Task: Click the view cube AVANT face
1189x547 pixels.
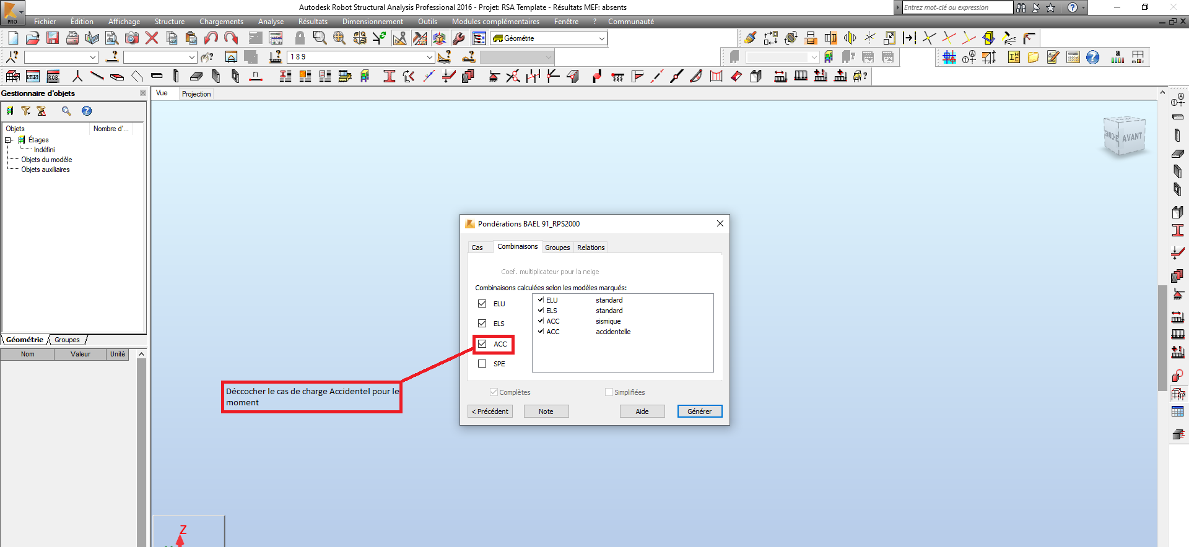Action: coord(1132,137)
